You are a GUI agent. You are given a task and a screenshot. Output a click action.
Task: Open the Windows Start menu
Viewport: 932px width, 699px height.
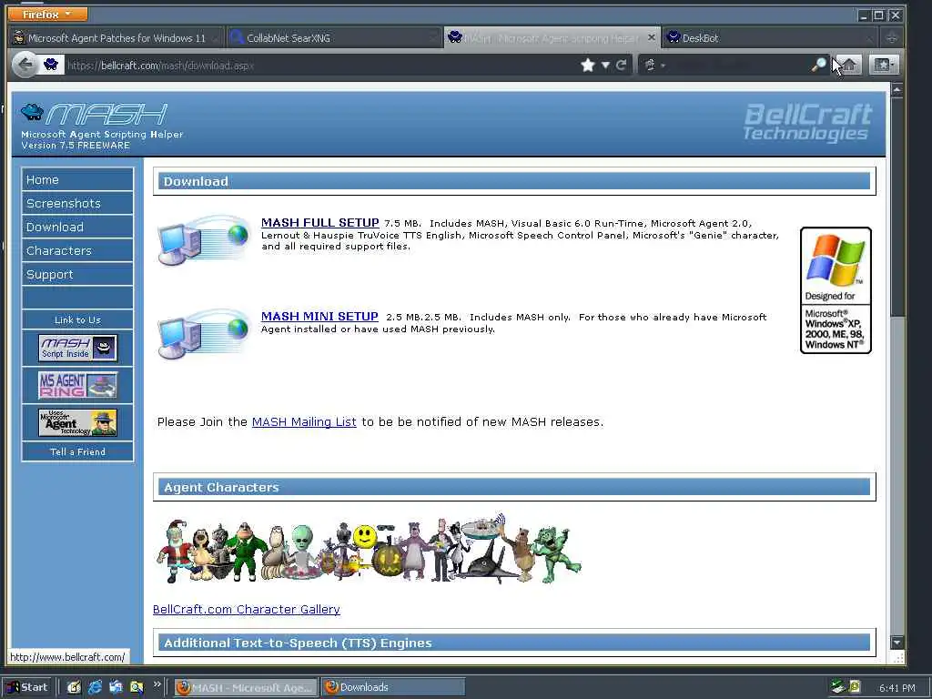pos(28,687)
